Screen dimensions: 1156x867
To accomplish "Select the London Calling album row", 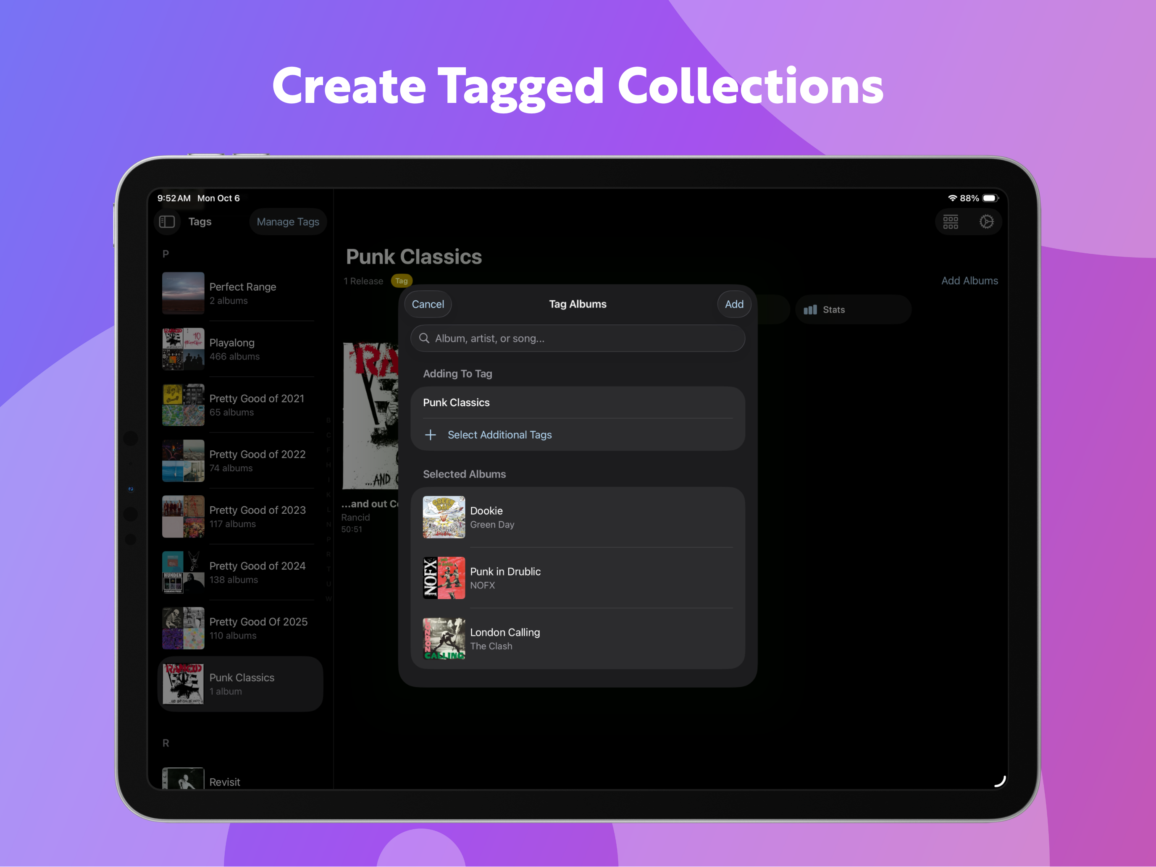I will click(578, 638).
